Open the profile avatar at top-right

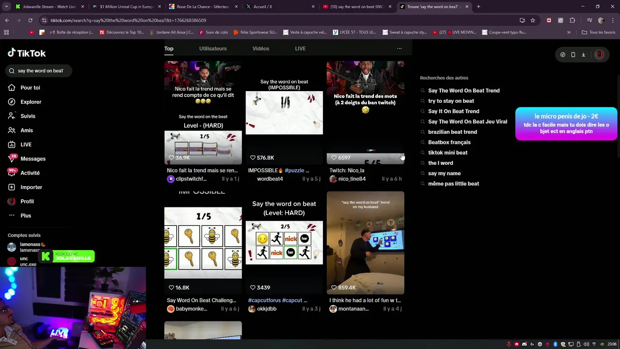599,55
